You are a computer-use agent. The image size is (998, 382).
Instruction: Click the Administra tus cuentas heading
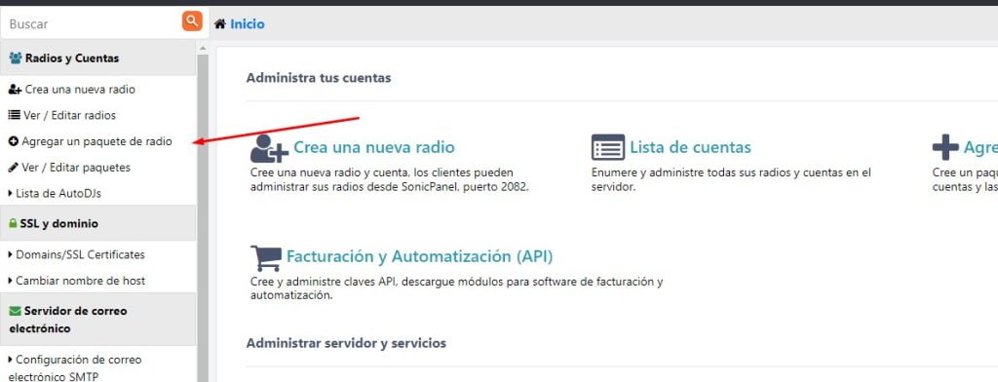319,78
